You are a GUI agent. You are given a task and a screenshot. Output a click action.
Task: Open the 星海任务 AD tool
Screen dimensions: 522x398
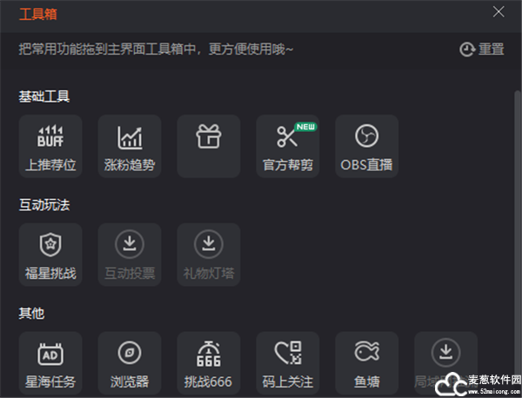[x=50, y=363]
